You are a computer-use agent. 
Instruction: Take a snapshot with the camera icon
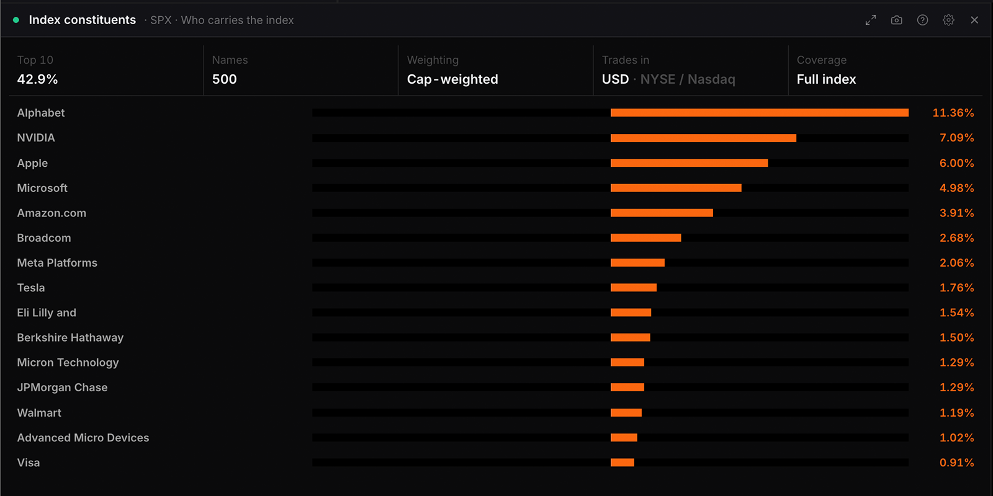(x=897, y=20)
